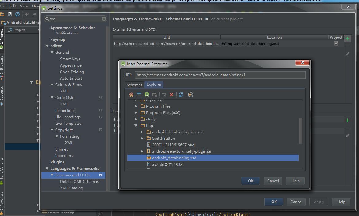359x216 pixels.
Task: Collapse the Copyright node
Action: 52,130
